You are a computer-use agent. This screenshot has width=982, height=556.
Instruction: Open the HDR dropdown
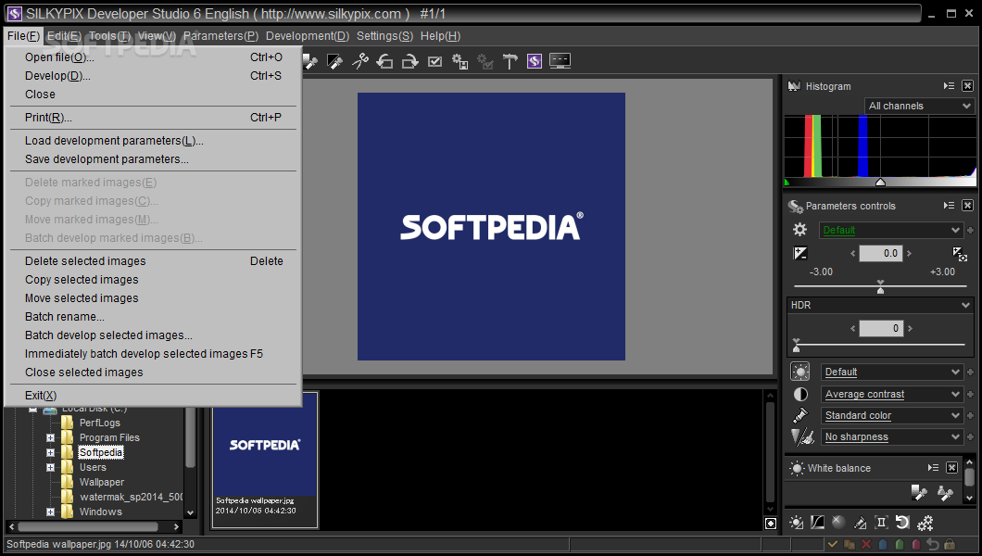pos(880,305)
